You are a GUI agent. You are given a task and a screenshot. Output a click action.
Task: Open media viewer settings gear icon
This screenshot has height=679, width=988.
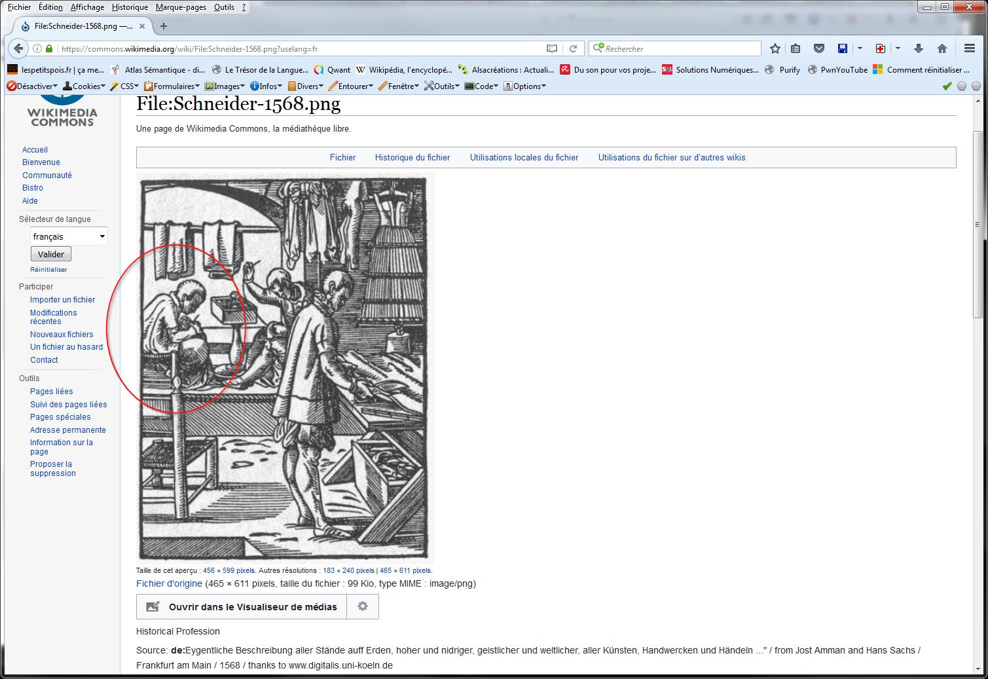(363, 606)
